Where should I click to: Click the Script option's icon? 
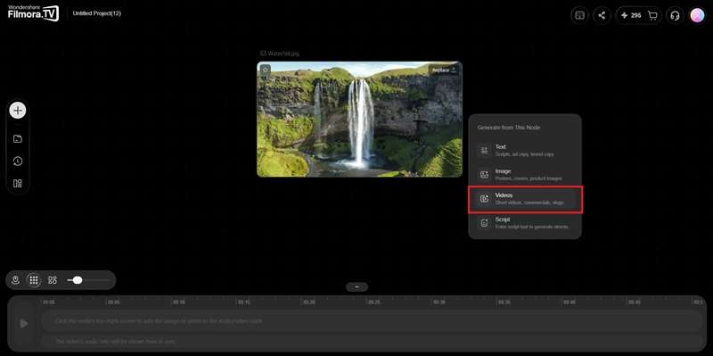pos(484,223)
